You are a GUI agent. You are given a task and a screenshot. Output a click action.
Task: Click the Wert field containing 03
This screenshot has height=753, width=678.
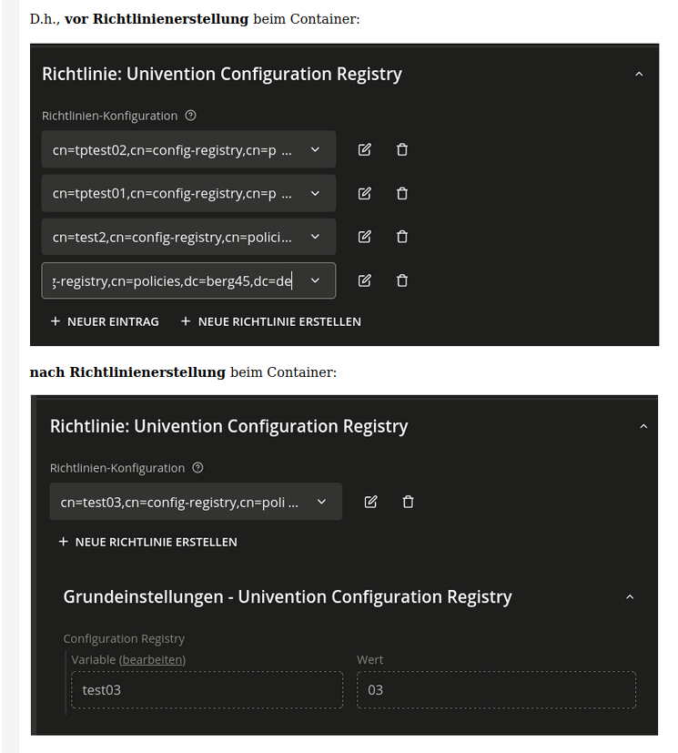(496, 690)
